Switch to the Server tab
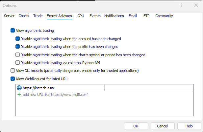 click(9, 16)
